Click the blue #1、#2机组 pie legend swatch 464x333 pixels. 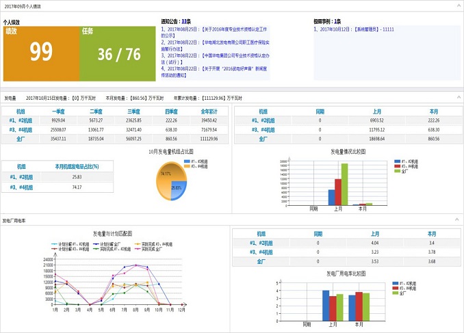(x=188, y=161)
